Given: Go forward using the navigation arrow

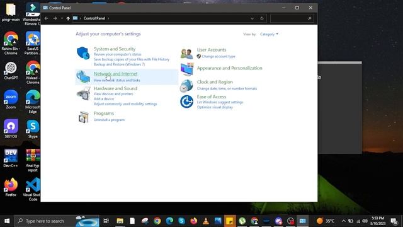Looking at the screenshot, I should click(55, 18).
